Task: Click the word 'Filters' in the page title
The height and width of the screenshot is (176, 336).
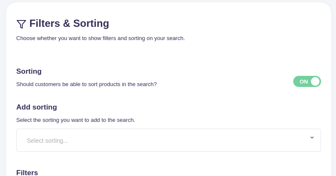Action: pyautogui.click(x=44, y=23)
